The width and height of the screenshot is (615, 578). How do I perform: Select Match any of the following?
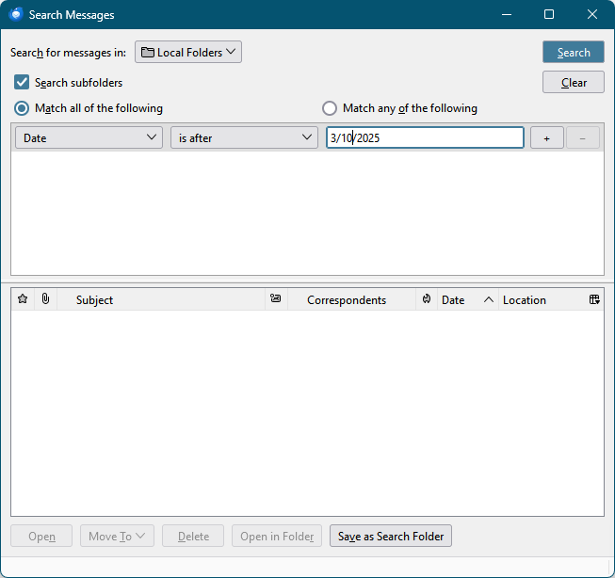[x=330, y=108]
